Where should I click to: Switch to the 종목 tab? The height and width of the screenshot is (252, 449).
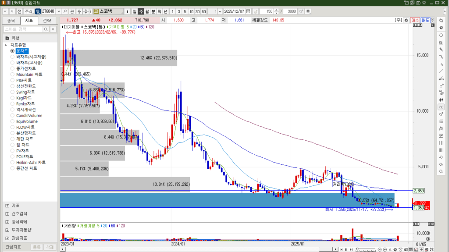click(x=11, y=21)
